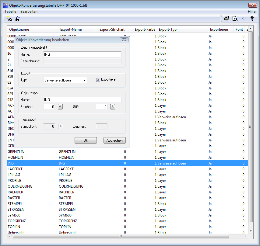Click Objektname cell '816'

pyautogui.click(x=10, y=71)
